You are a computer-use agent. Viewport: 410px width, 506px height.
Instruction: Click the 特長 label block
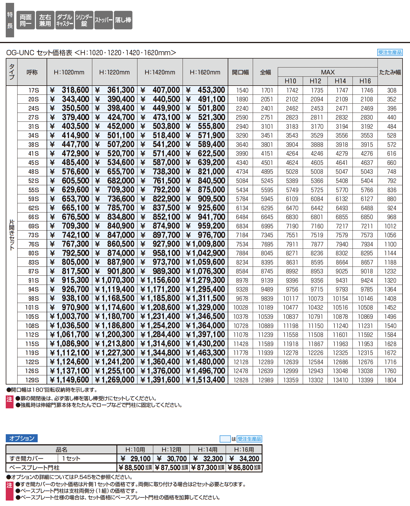(10, 20)
